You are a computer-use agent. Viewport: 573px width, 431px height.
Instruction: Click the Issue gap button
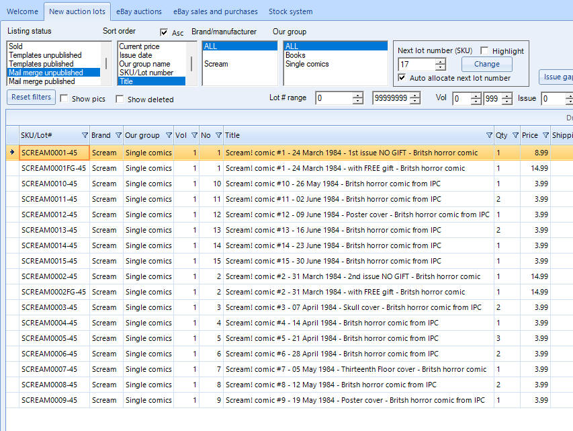pyautogui.click(x=556, y=77)
